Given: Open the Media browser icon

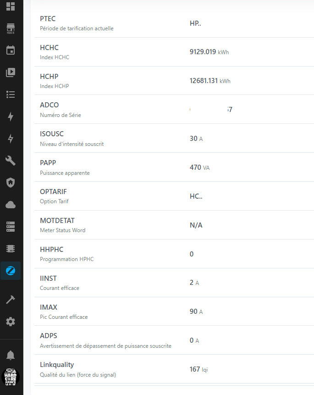Looking at the screenshot, I should pos(11,72).
